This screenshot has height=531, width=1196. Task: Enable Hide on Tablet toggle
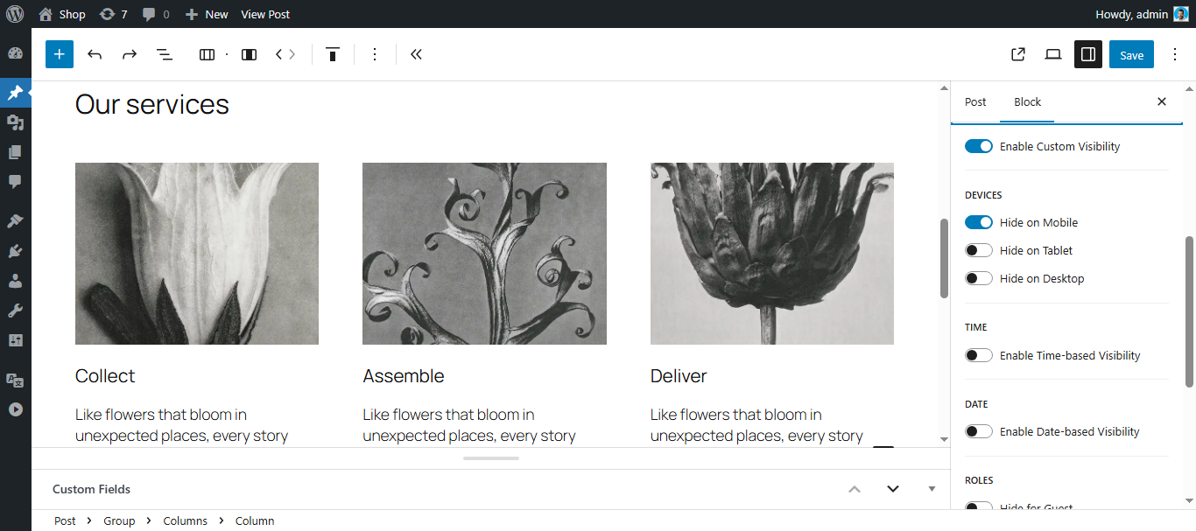coord(979,250)
